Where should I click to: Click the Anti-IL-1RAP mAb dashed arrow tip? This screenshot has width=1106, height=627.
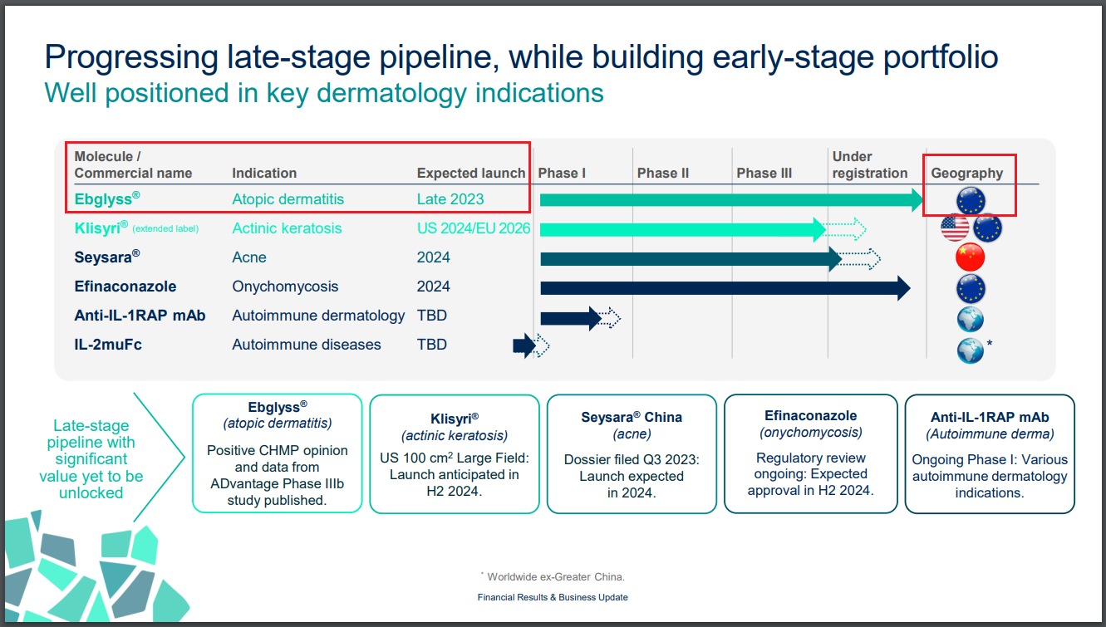(x=611, y=318)
